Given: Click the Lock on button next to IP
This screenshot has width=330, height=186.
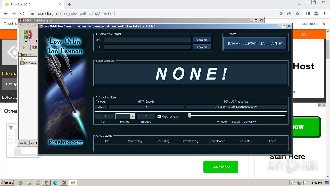Looking at the screenshot, I should (x=202, y=47).
